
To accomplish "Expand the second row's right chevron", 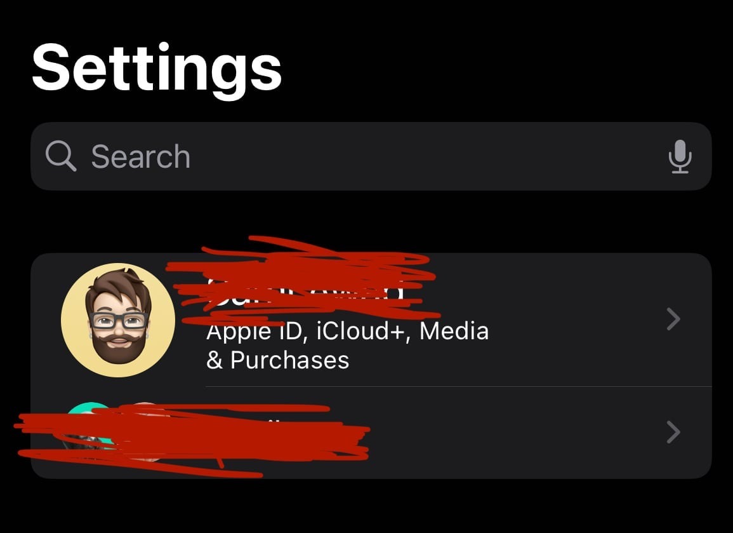I will [x=673, y=432].
